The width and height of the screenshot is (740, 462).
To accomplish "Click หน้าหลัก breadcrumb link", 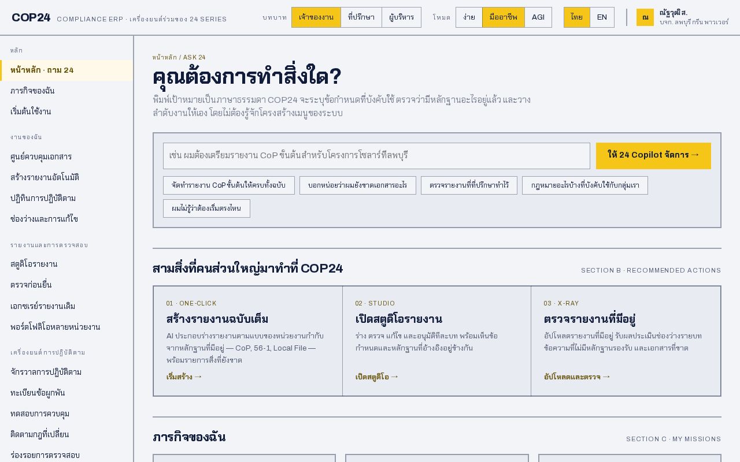I will pos(165,57).
